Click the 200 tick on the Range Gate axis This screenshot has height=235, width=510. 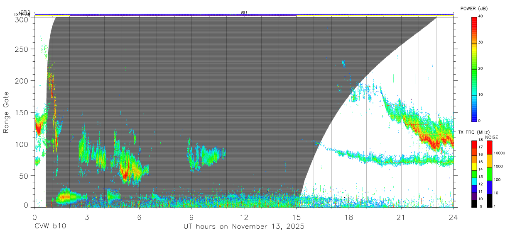click(x=22, y=81)
